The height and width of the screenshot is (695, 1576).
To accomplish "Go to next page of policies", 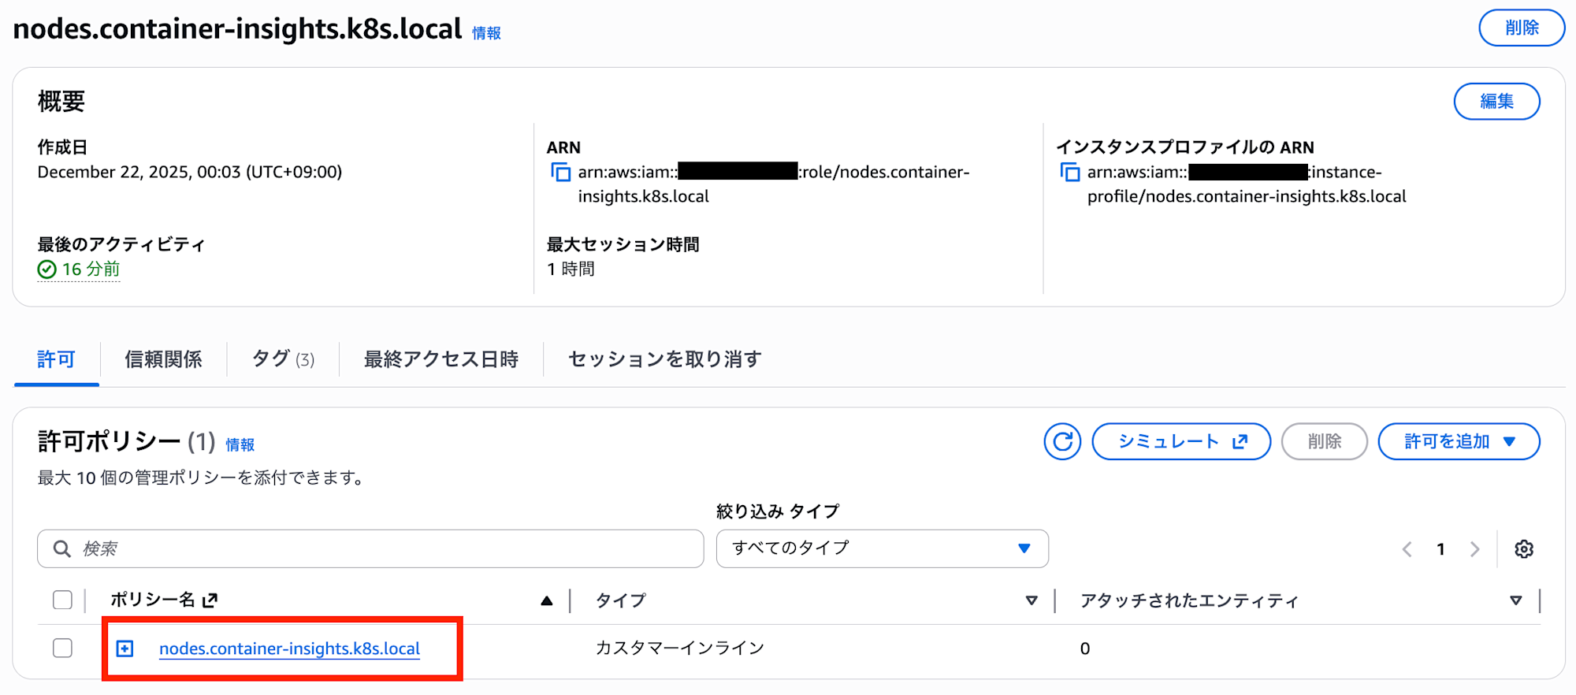I will [x=1474, y=549].
